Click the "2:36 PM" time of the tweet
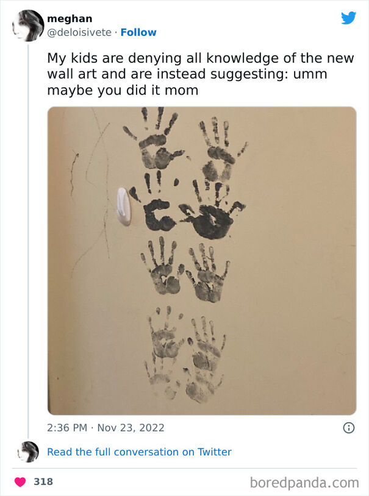Viewport: 369px width, 496px height. point(67,428)
